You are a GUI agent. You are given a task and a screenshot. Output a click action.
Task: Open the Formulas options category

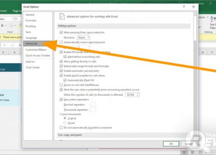click(31, 20)
